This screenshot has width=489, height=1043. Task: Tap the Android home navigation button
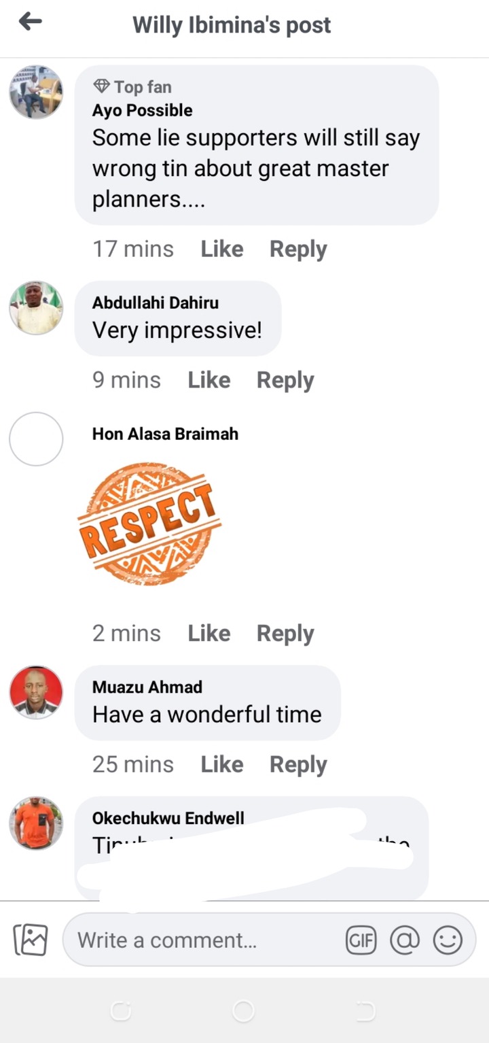tap(243, 1012)
